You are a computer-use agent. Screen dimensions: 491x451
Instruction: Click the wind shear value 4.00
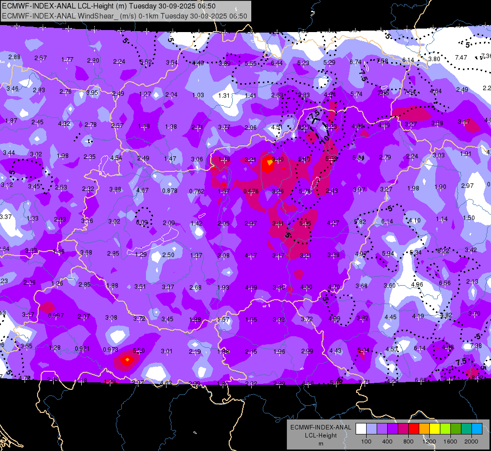(x=306, y=287)
